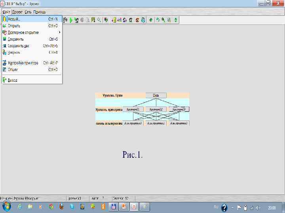
Task: Click the Уровень Цели level label
Action: [112, 95]
